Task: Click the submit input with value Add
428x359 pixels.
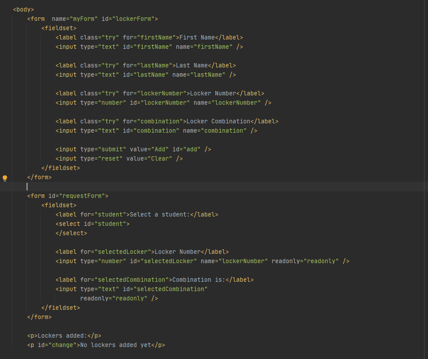Action: (x=133, y=149)
